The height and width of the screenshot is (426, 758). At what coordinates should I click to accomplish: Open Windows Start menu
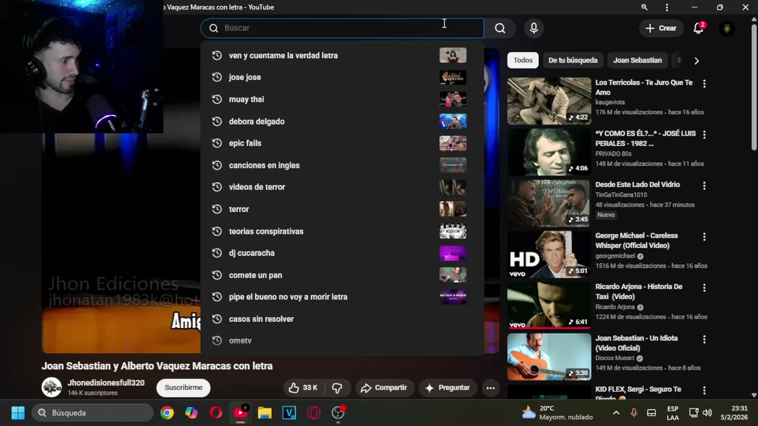tap(18, 412)
